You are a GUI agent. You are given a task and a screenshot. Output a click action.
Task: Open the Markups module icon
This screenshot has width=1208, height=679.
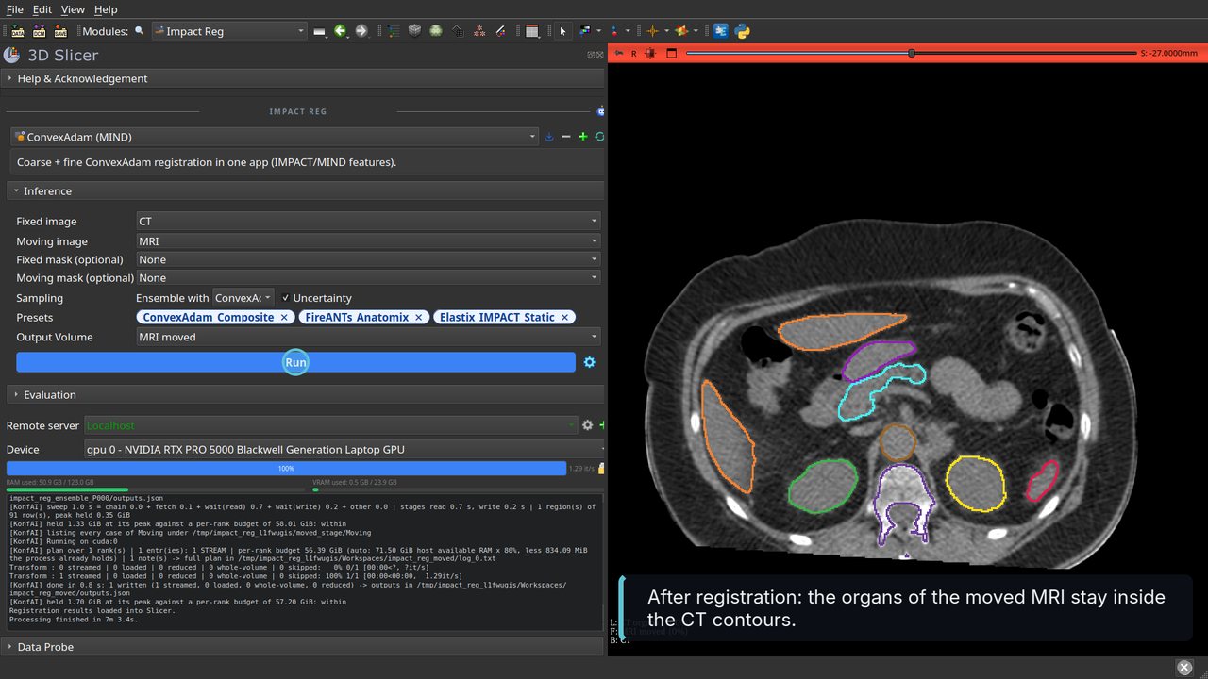tap(479, 31)
